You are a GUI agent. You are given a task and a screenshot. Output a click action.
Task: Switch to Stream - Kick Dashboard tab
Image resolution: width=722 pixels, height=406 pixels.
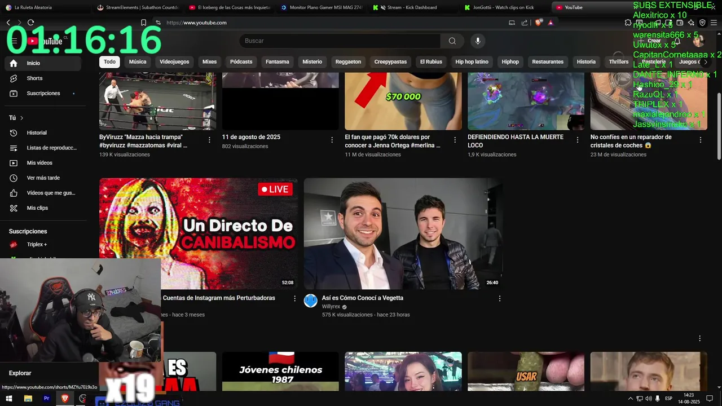pos(412,7)
